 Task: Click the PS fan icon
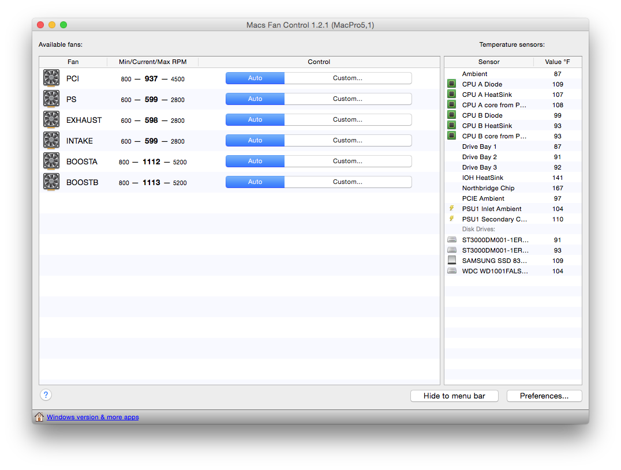click(x=51, y=99)
